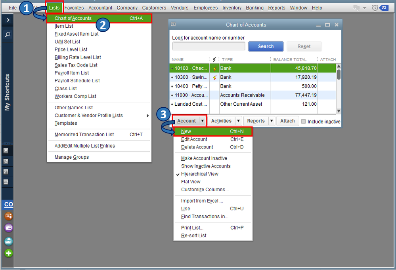This screenshot has width=396, height=270.
Task: Select checked Hierarchical View option
Action: (199, 174)
